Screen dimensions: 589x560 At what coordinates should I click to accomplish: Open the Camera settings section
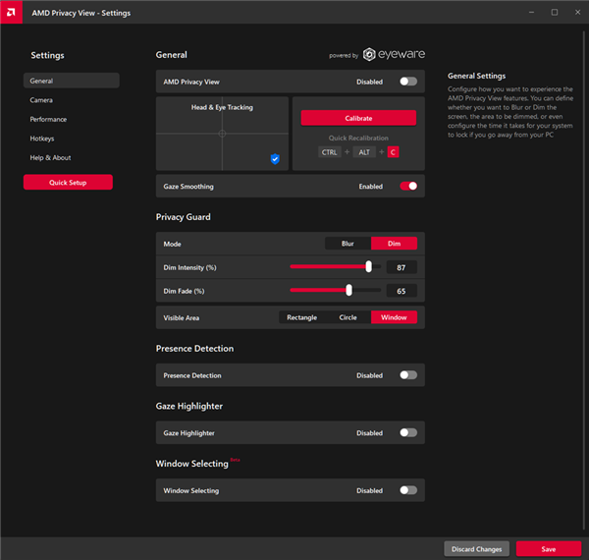41,100
